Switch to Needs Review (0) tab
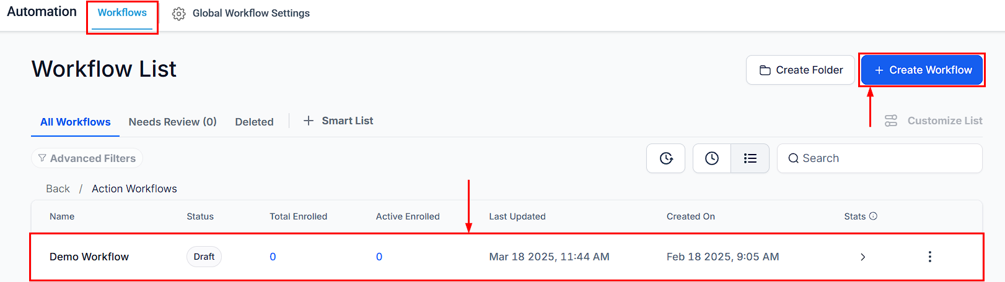Viewport: 1005px width, 282px height. [173, 122]
